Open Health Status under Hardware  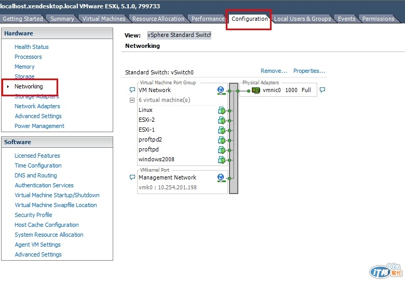point(32,47)
